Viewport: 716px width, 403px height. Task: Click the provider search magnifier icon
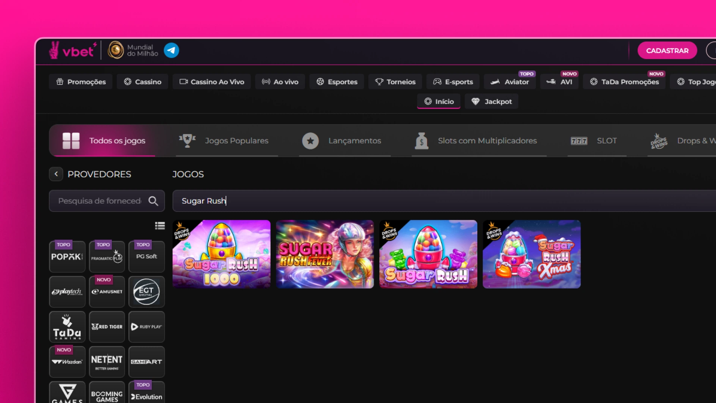153,201
